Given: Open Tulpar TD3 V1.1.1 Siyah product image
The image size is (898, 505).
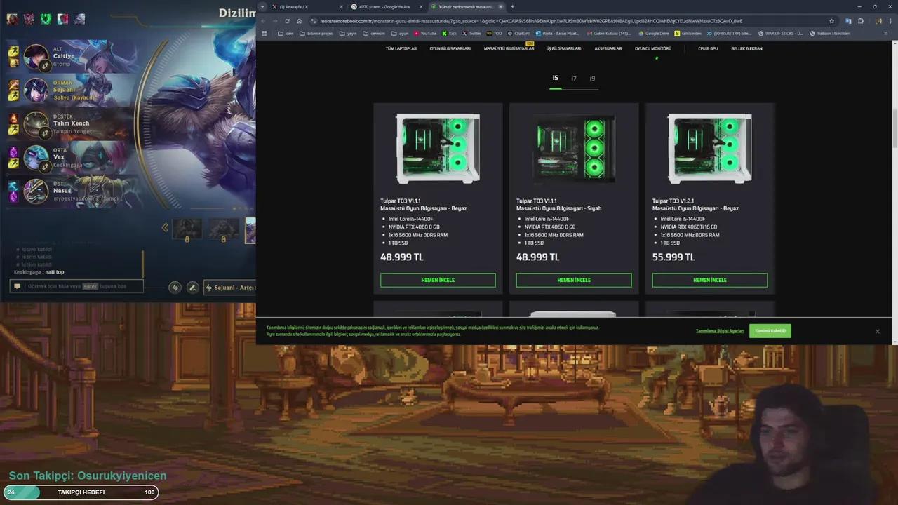Looking at the screenshot, I should [x=574, y=149].
